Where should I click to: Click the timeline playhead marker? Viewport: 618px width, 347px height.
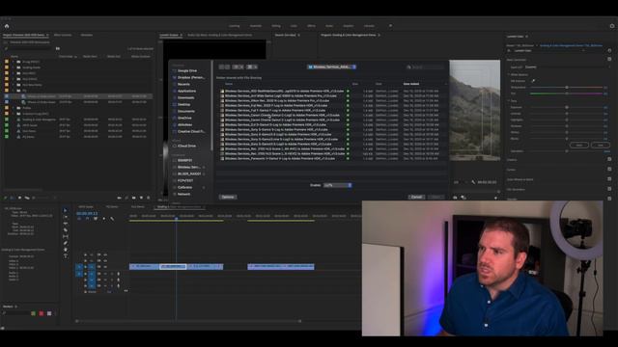(x=176, y=218)
